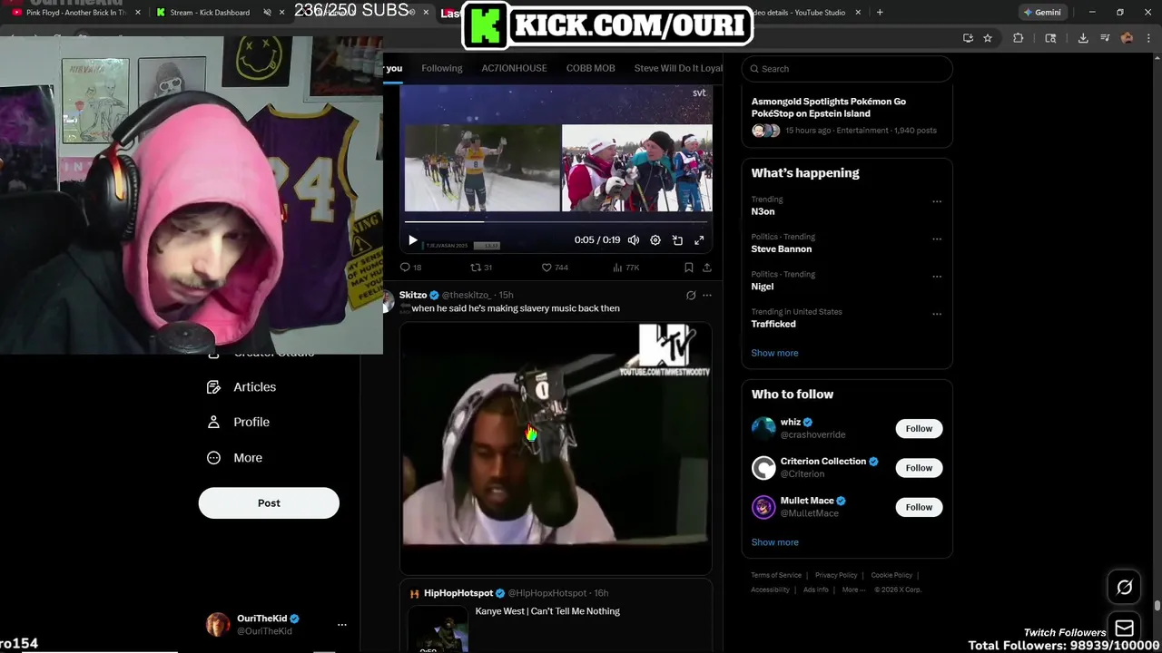Image resolution: width=1162 pixels, height=653 pixels.
Task: Open the Gemini button in Chrome
Action: click(x=1042, y=13)
